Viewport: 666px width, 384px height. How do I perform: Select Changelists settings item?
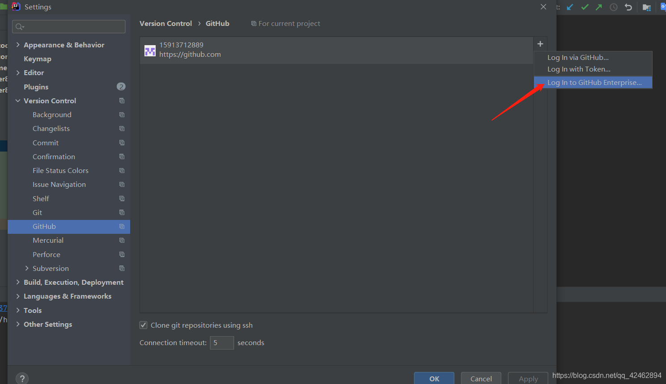[51, 128]
